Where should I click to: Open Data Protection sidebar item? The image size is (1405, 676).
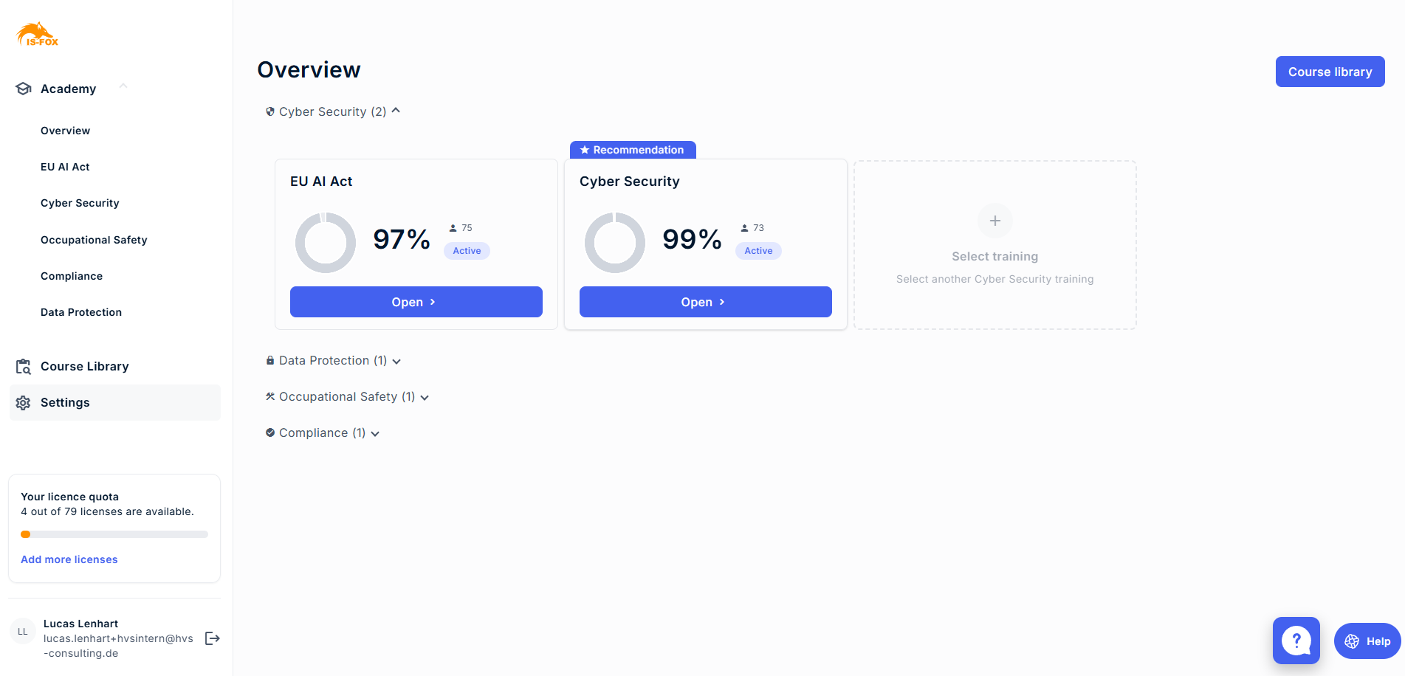[81, 312]
